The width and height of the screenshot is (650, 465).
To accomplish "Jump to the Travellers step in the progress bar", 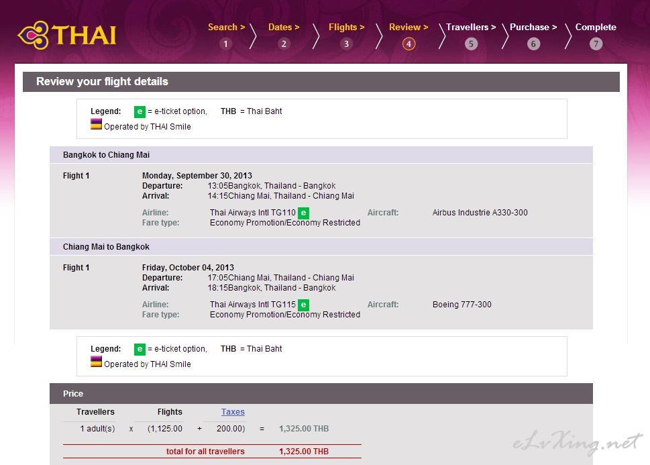I will tap(471, 27).
